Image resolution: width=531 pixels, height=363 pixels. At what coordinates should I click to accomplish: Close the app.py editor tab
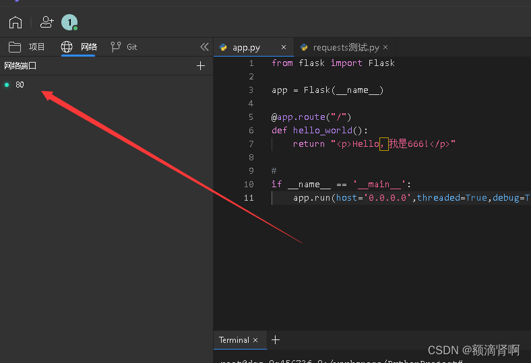284,47
